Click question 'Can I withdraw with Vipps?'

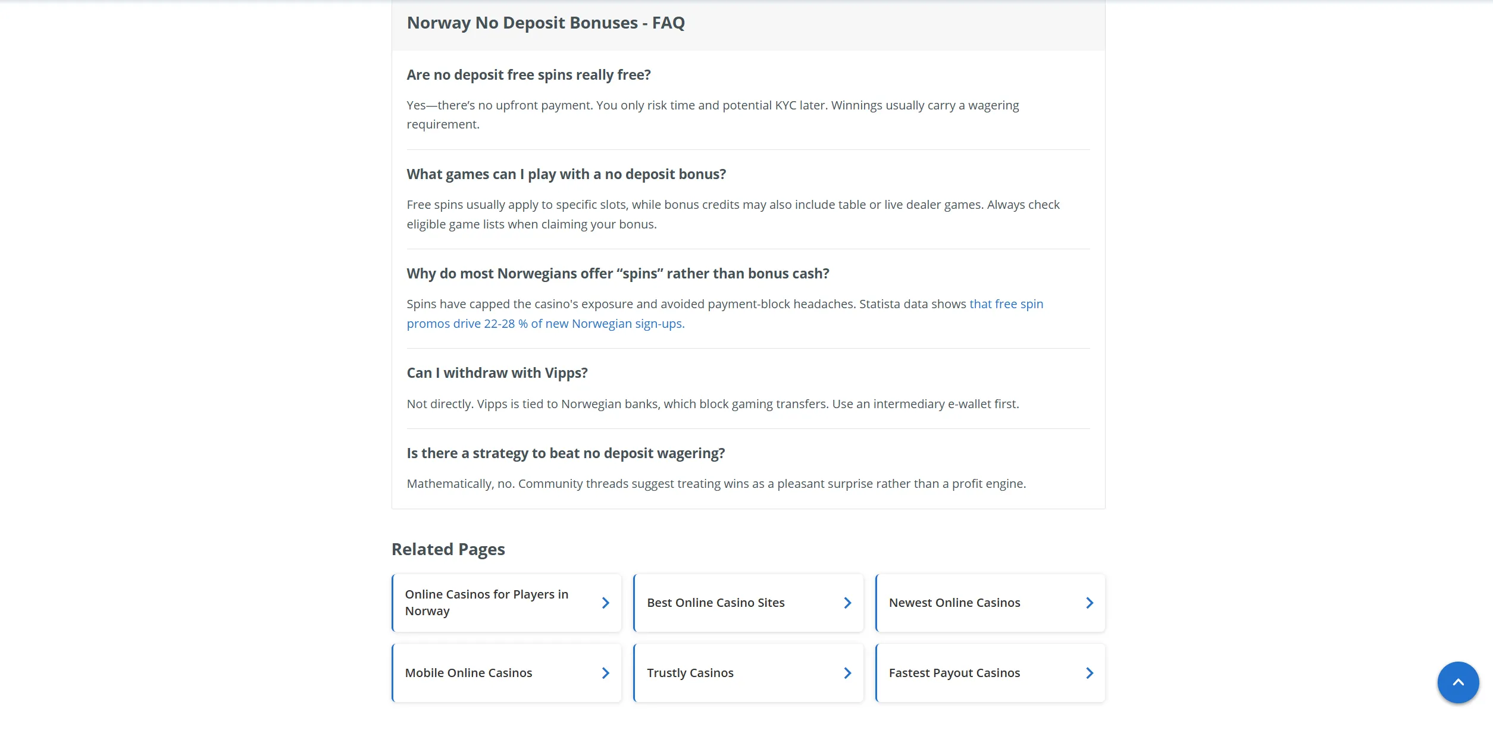(497, 373)
